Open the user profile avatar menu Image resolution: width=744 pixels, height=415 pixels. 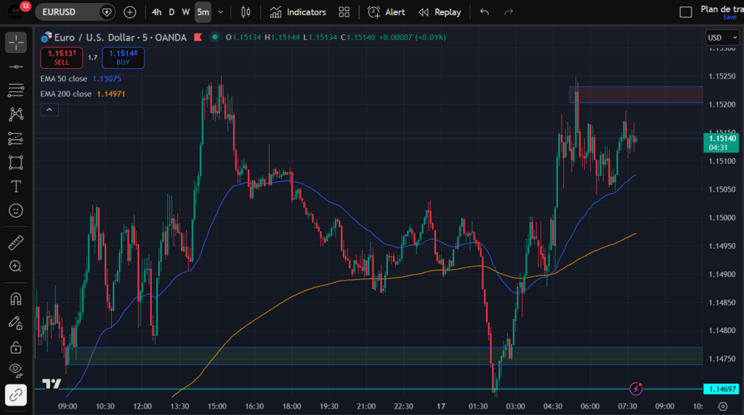coord(16,12)
